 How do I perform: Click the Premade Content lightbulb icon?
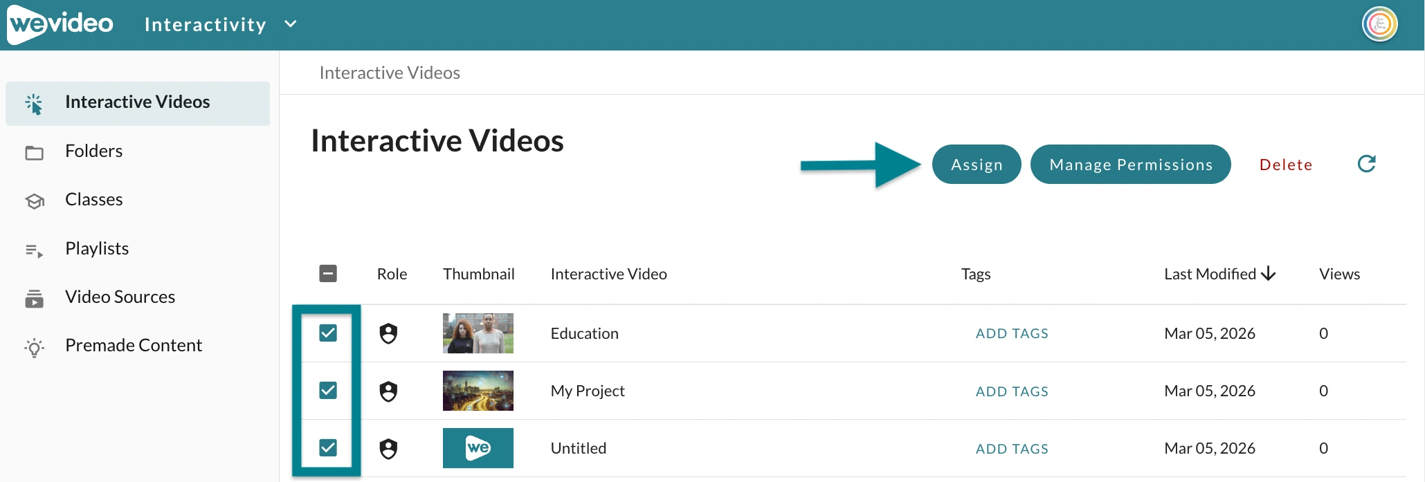point(34,347)
